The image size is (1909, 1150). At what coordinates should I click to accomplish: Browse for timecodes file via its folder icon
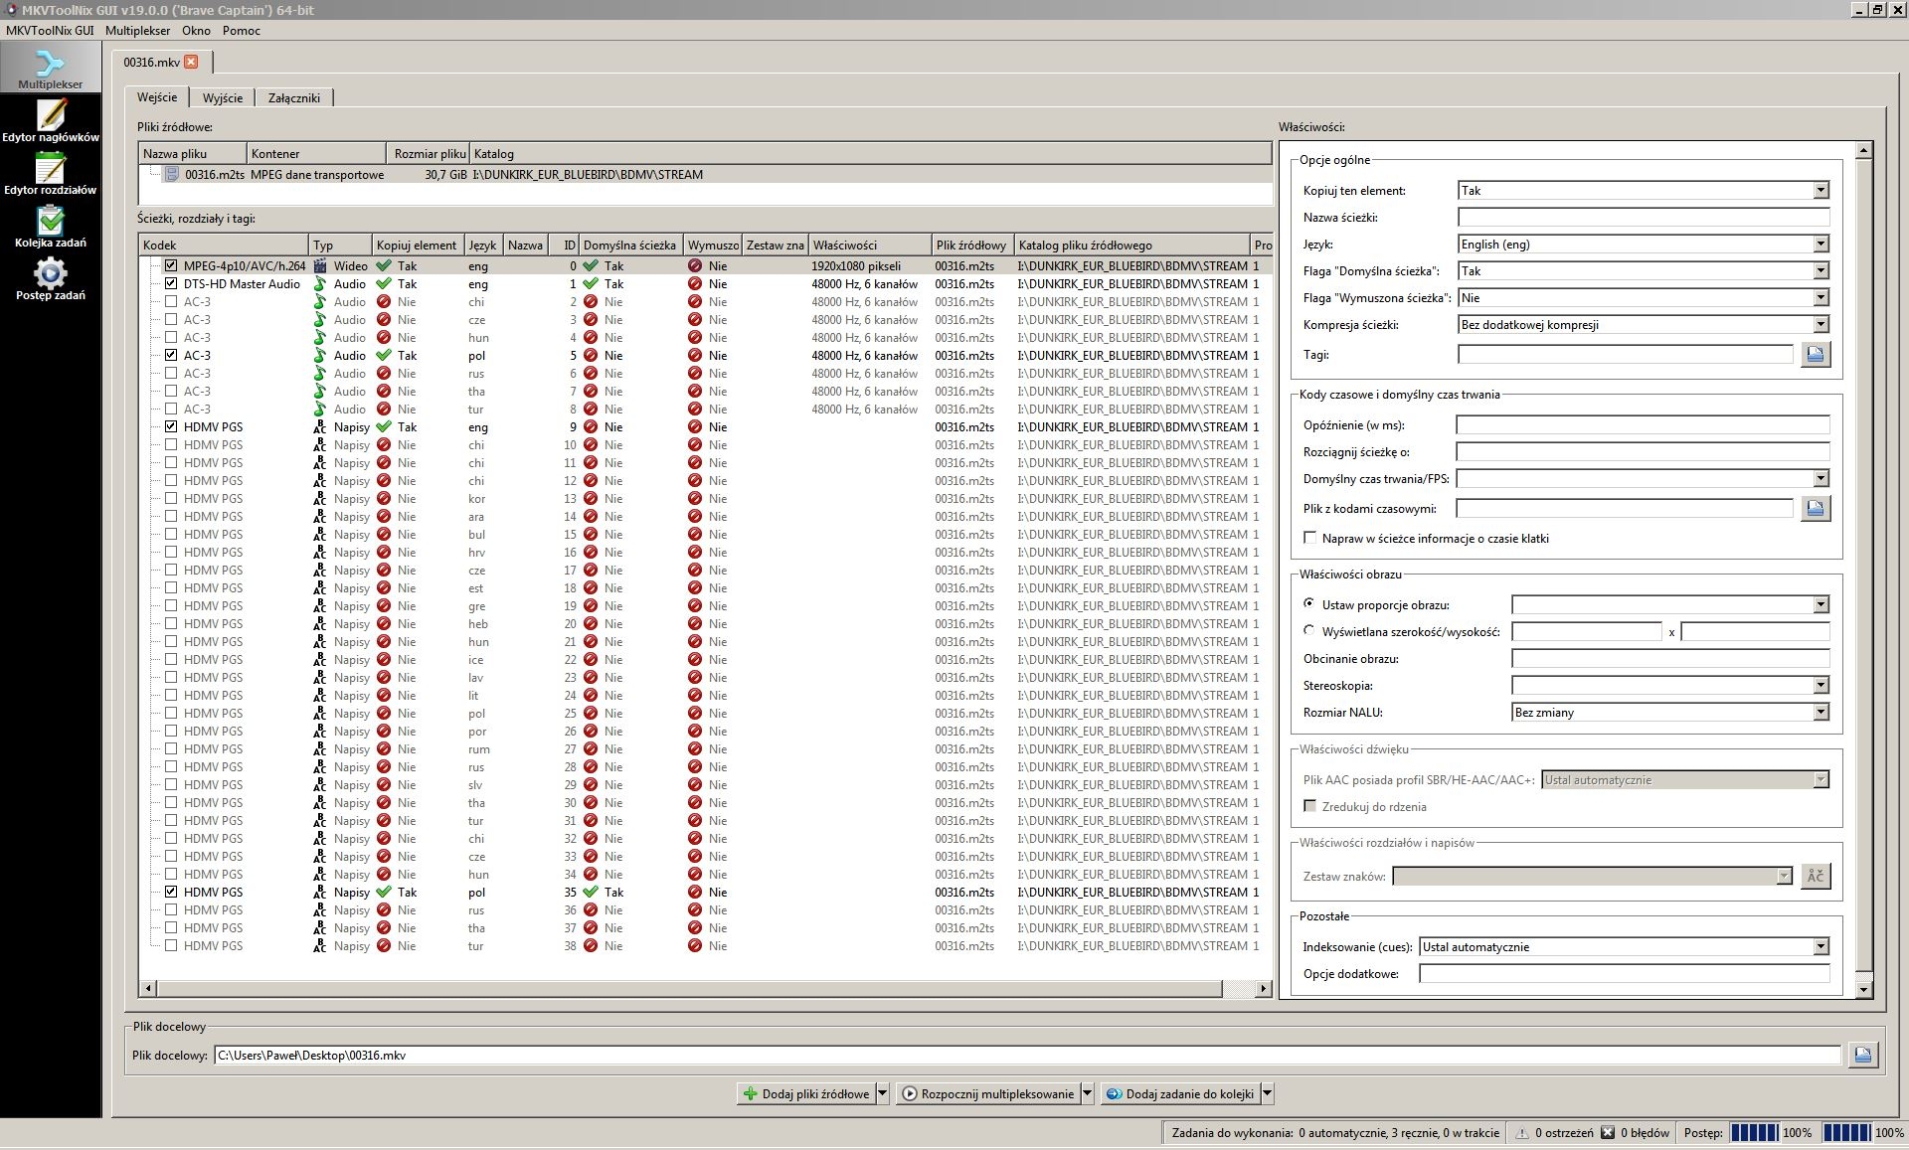click(x=1816, y=508)
